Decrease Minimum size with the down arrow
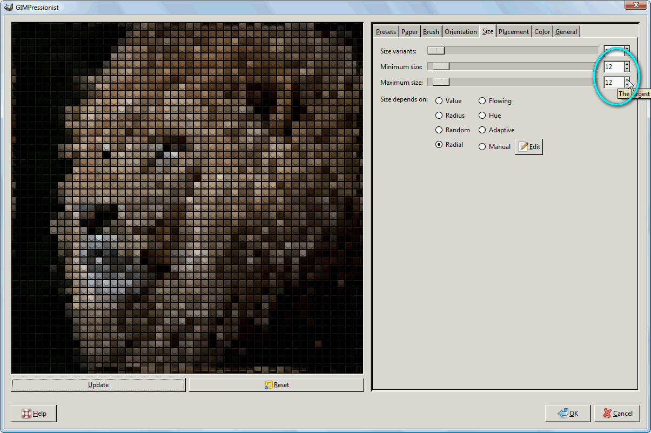This screenshot has width=651, height=433. click(x=627, y=69)
